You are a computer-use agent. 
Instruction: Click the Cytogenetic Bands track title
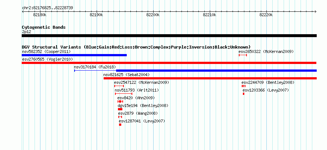[44, 27]
